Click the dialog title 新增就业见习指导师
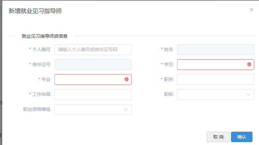The height and width of the screenshot is (145, 259). click(35, 11)
